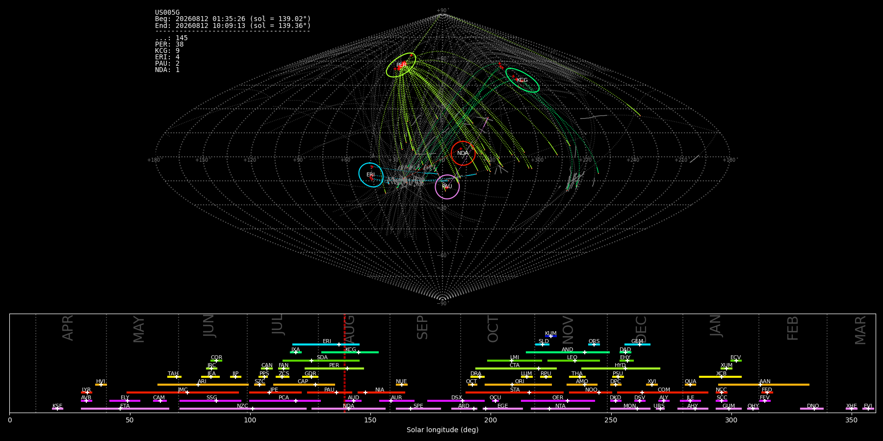Click the PER radiant ellipse on the sky map
The height and width of the screenshot is (441, 883).
click(401, 65)
